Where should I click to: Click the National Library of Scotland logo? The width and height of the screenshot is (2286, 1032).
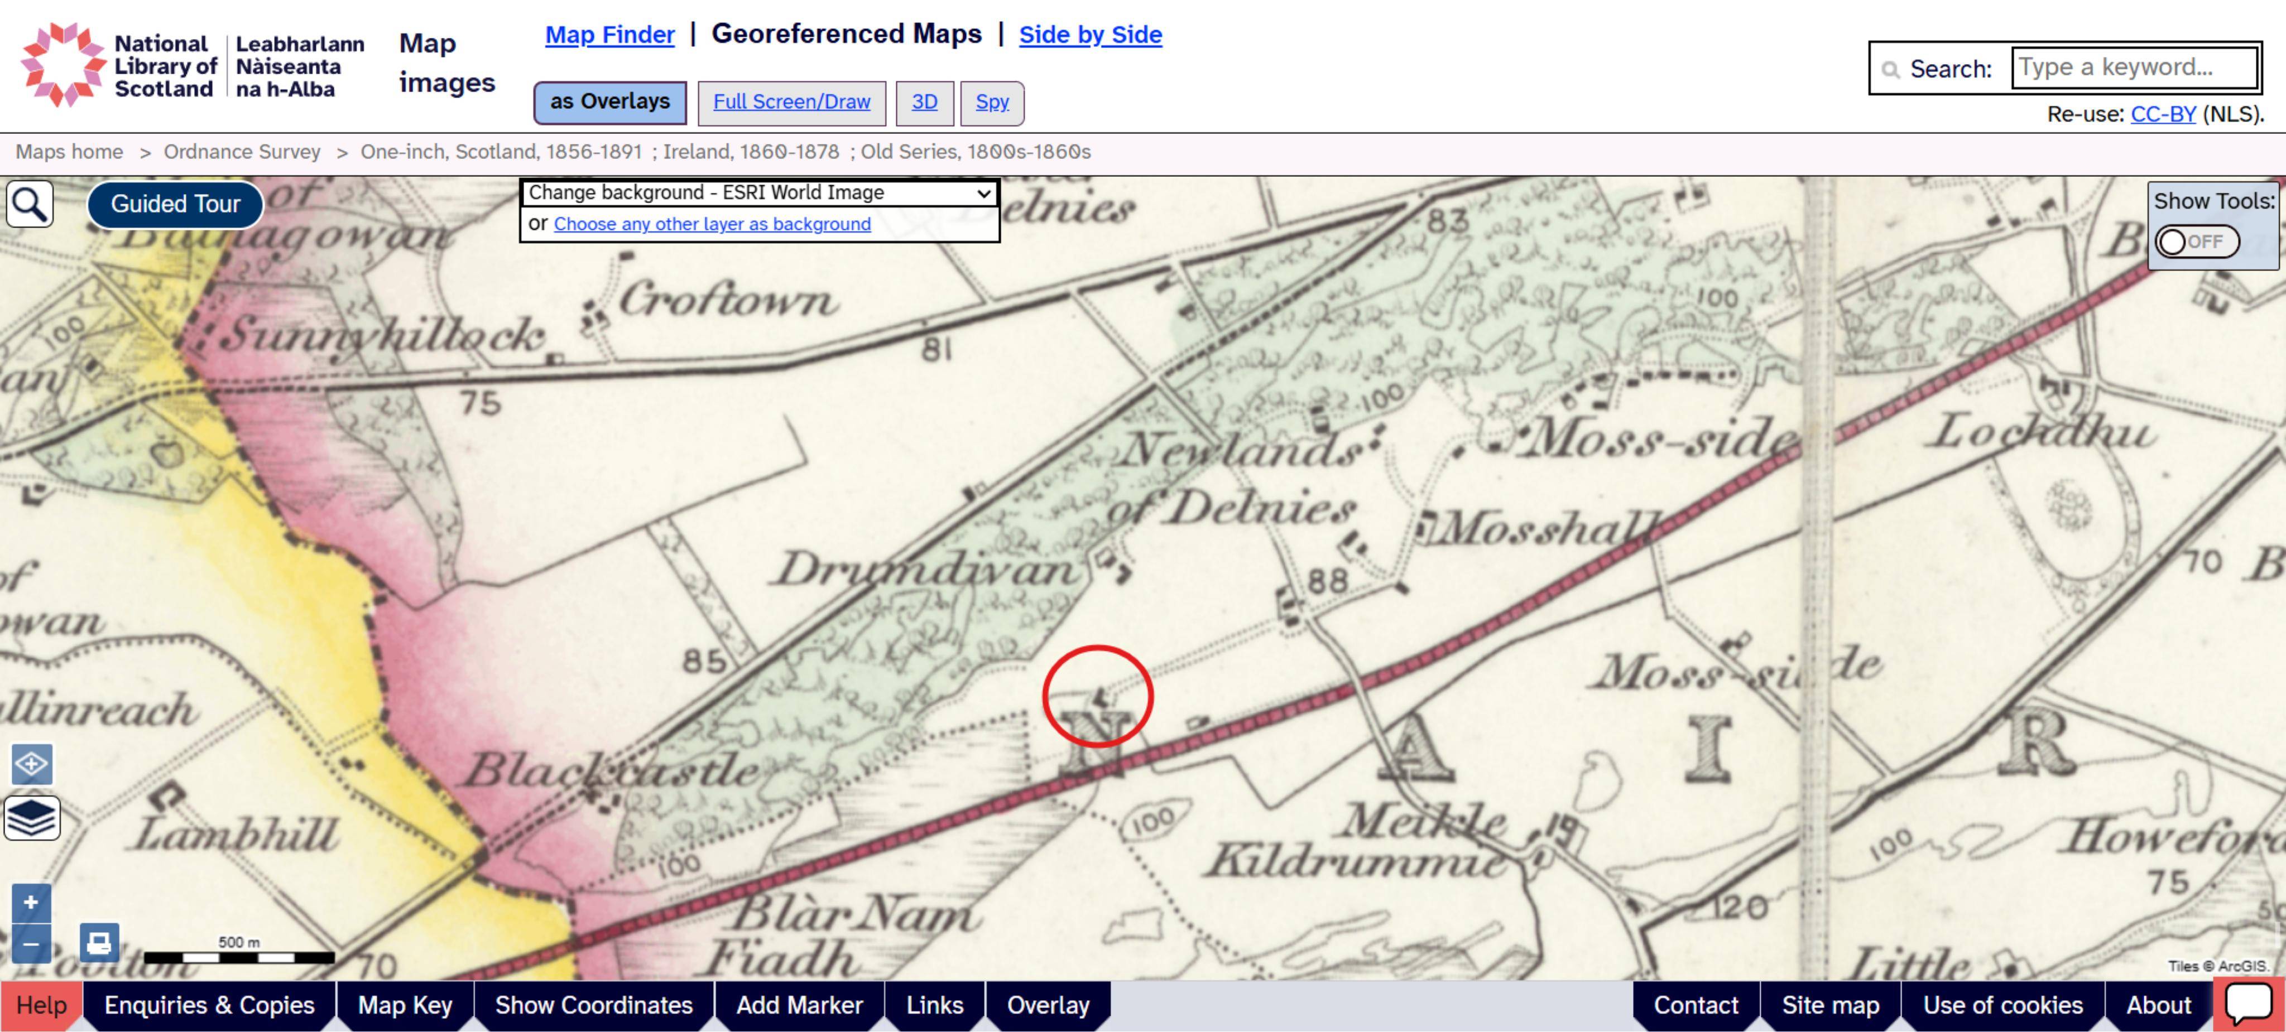(193, 66)
